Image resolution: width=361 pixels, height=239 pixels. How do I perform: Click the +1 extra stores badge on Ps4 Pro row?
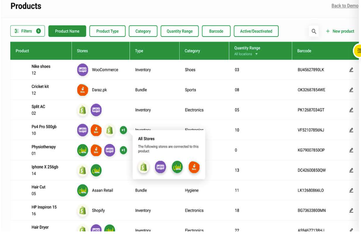[x=123, y=130]
